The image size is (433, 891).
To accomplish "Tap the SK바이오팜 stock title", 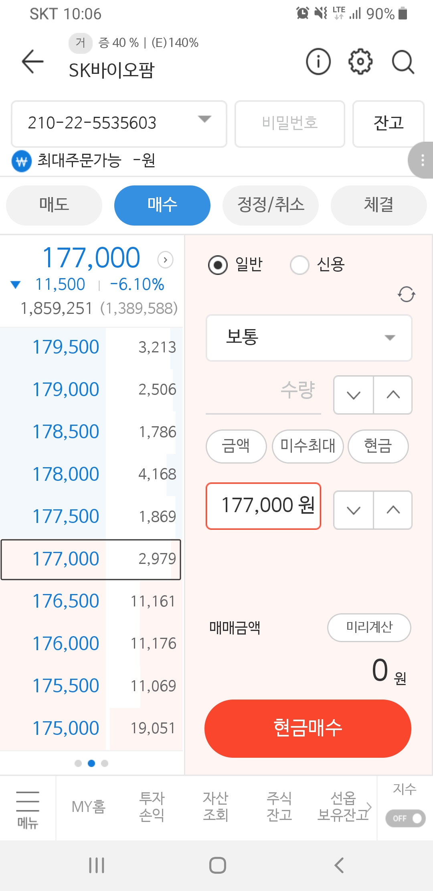I will (111, 71).
